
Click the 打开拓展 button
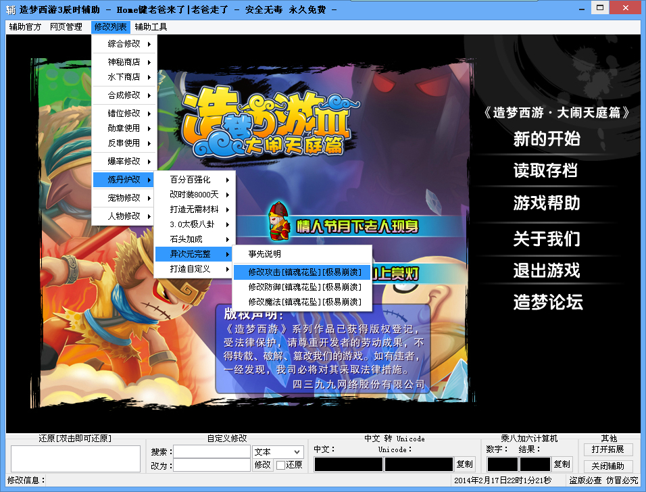tap(608, 449)
